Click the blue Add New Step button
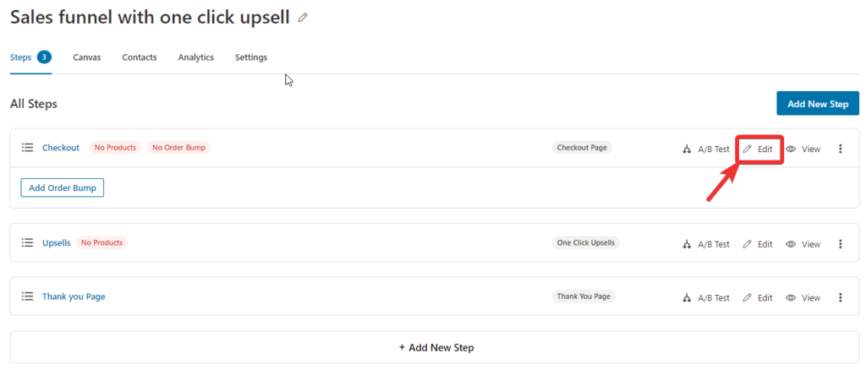Viewport: 866px width, 386px height. pyautogui.click(x=818, y=104)
